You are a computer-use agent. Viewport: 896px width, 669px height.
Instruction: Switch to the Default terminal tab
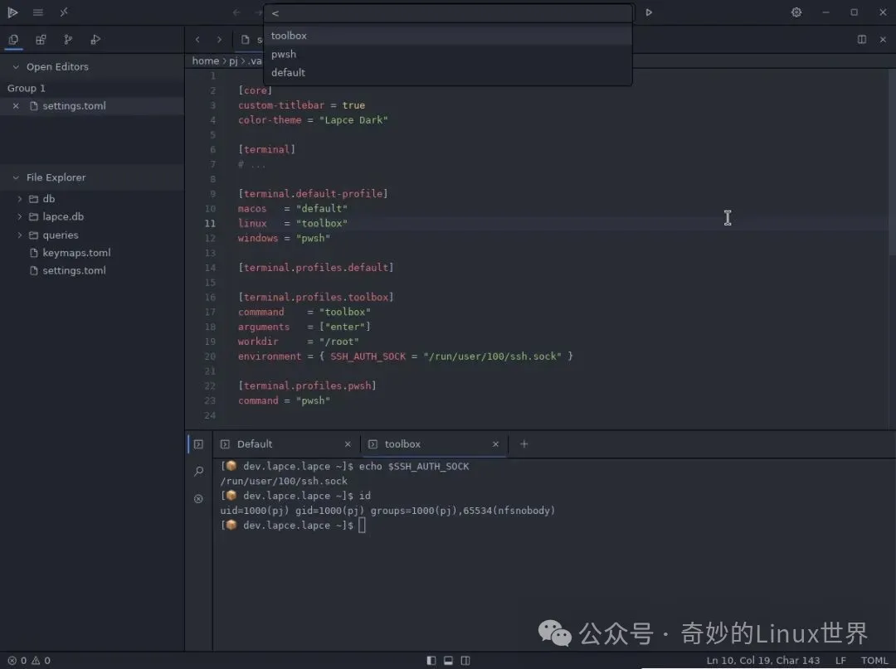255,444
